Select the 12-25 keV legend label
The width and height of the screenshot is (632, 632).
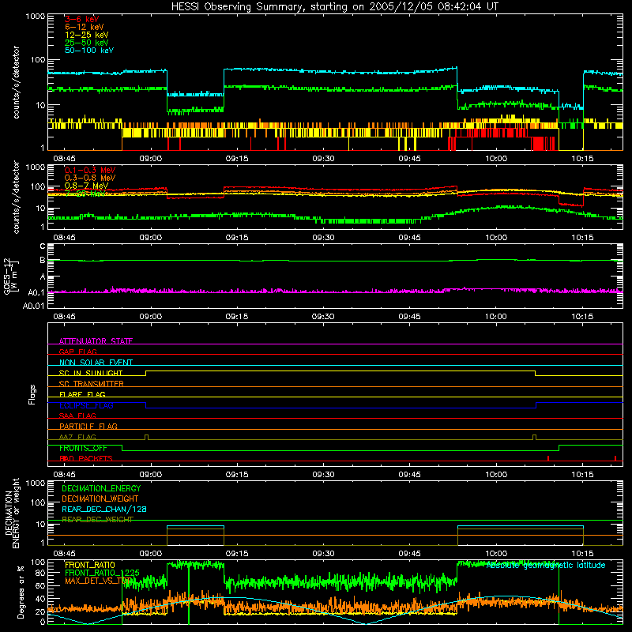click(87, 35)
